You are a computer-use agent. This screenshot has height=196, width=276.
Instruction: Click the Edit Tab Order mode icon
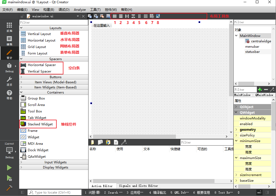[108, 16]
